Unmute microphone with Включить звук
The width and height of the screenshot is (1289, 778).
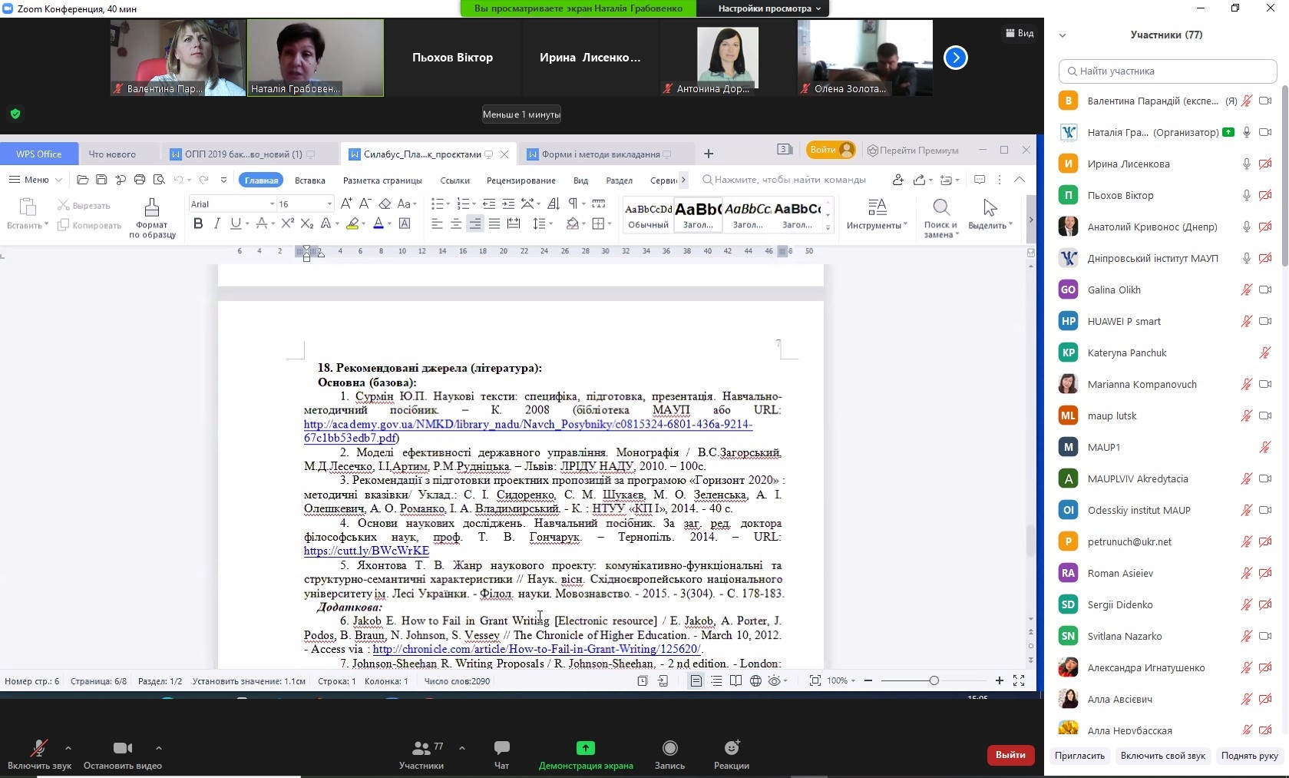pyautogui.click(x=39, y=754)
